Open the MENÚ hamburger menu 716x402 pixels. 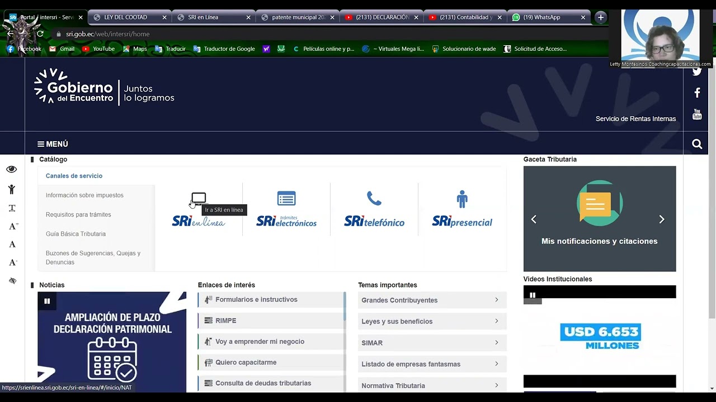pos(53,144)
